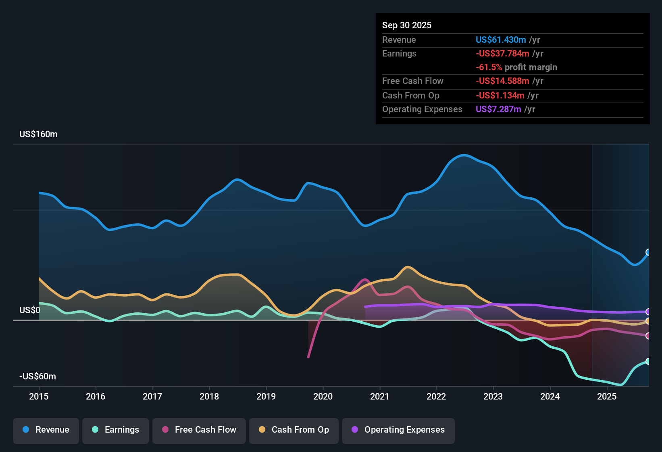Click the pink Free Cash Flow legend dot

tap(165, 430)
